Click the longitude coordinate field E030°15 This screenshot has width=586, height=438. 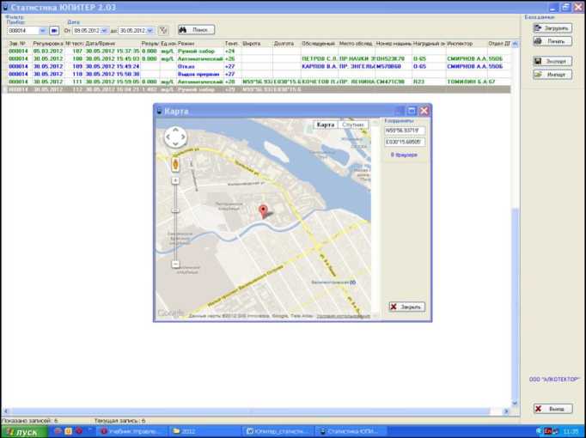tap(405, 142)
